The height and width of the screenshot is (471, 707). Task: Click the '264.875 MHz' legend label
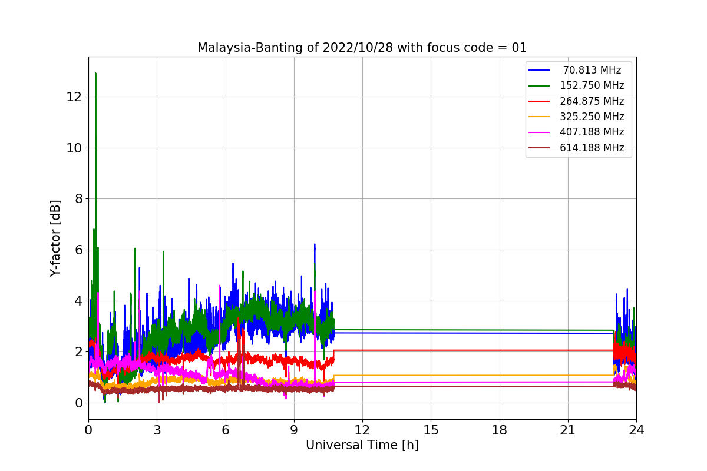(x=592, y=101)
